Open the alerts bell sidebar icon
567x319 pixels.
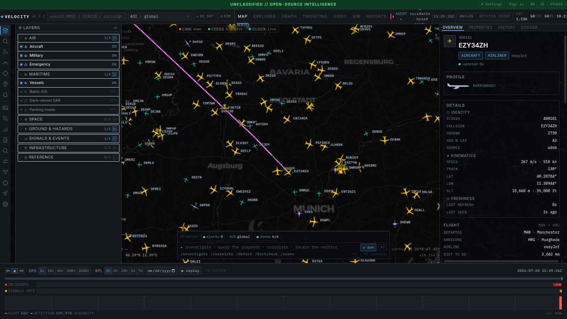pos(5,95)
